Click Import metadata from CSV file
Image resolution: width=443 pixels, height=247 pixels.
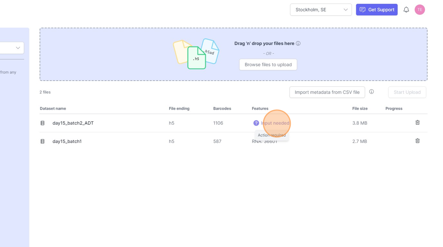pos(327,92)
